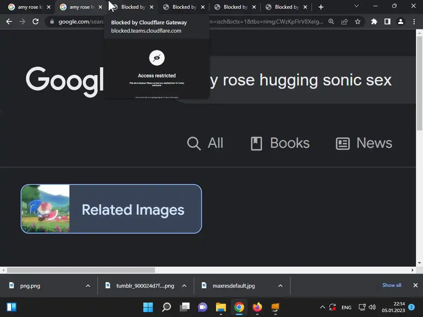The height and width of the screenshot is (317, 423).
Task: Show hidden system tray icons
Action: 322,307
